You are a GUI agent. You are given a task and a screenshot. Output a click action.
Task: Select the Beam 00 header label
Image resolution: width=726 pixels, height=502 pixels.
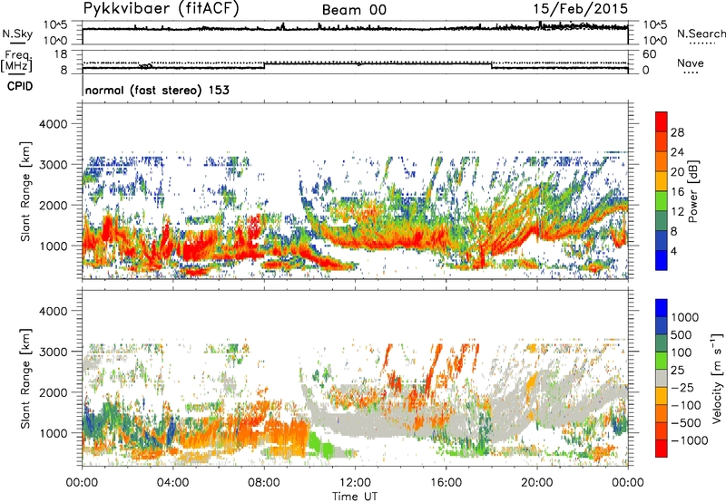point(354,10)
